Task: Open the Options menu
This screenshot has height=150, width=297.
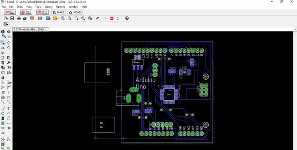Action: 61,7
